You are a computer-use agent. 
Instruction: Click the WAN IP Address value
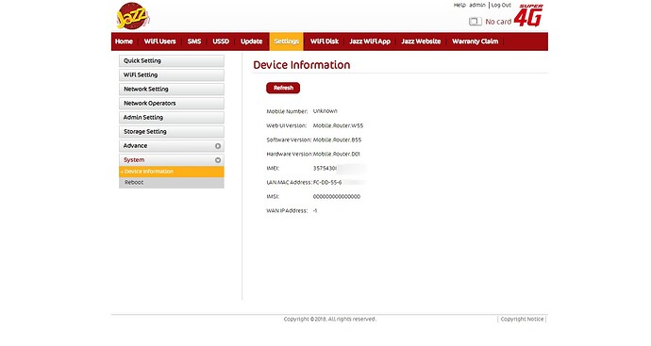tap(315, 211)
